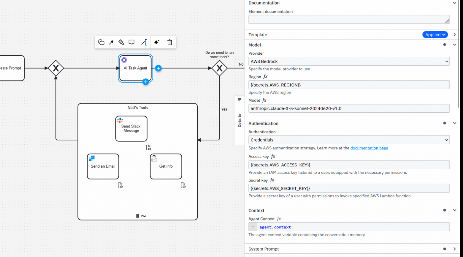Open the Provider dropdown showing AWS Bedrock

pyautogui.click(x=349, y=61)
